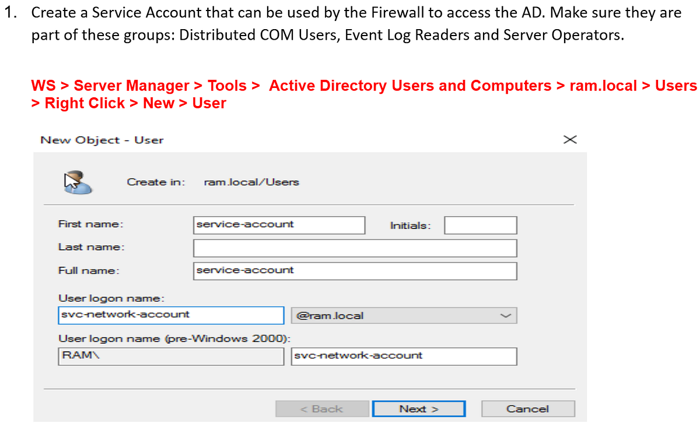Select the Initials text box

(480, 225)
